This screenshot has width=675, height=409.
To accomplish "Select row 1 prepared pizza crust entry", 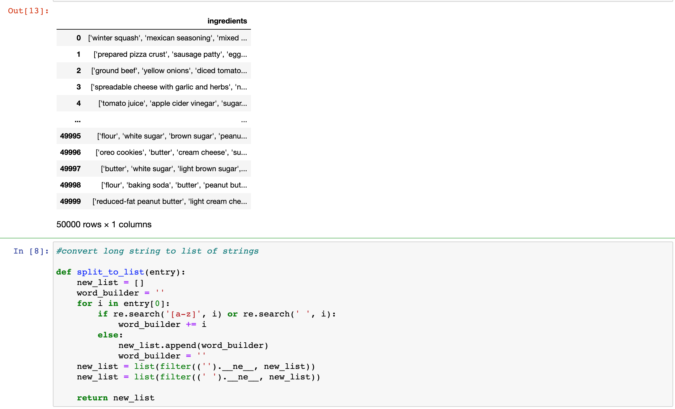I will (170, 54).
